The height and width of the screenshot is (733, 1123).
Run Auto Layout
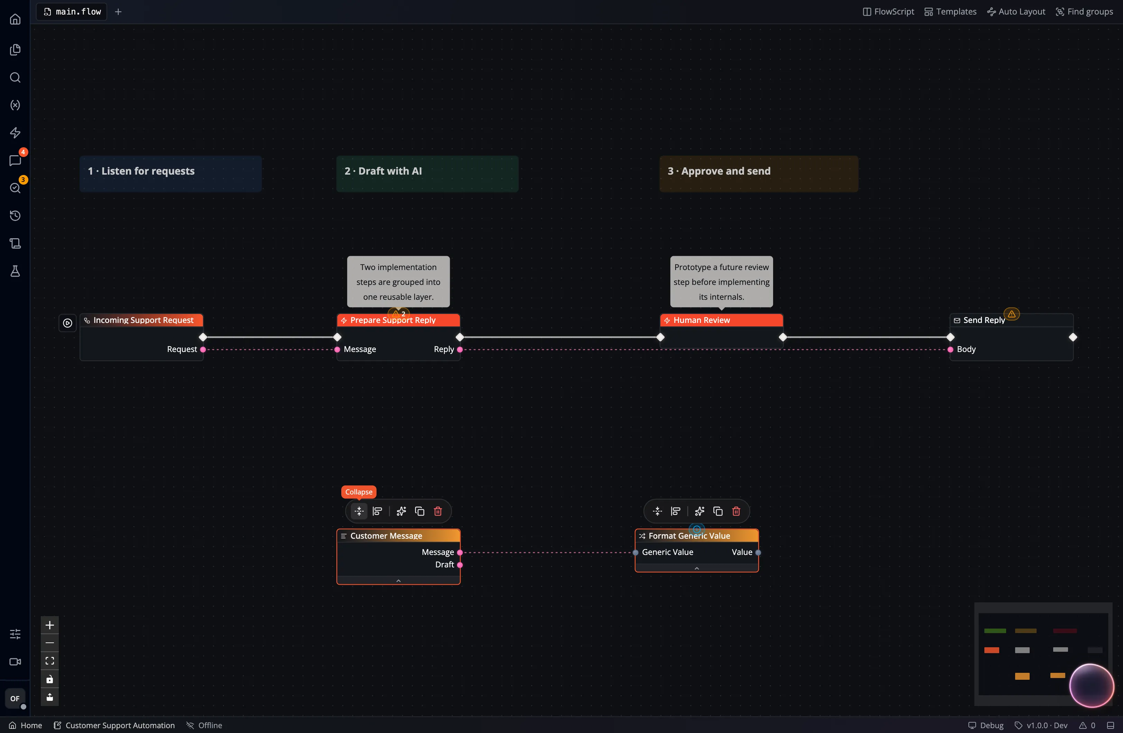point(1016,12)
